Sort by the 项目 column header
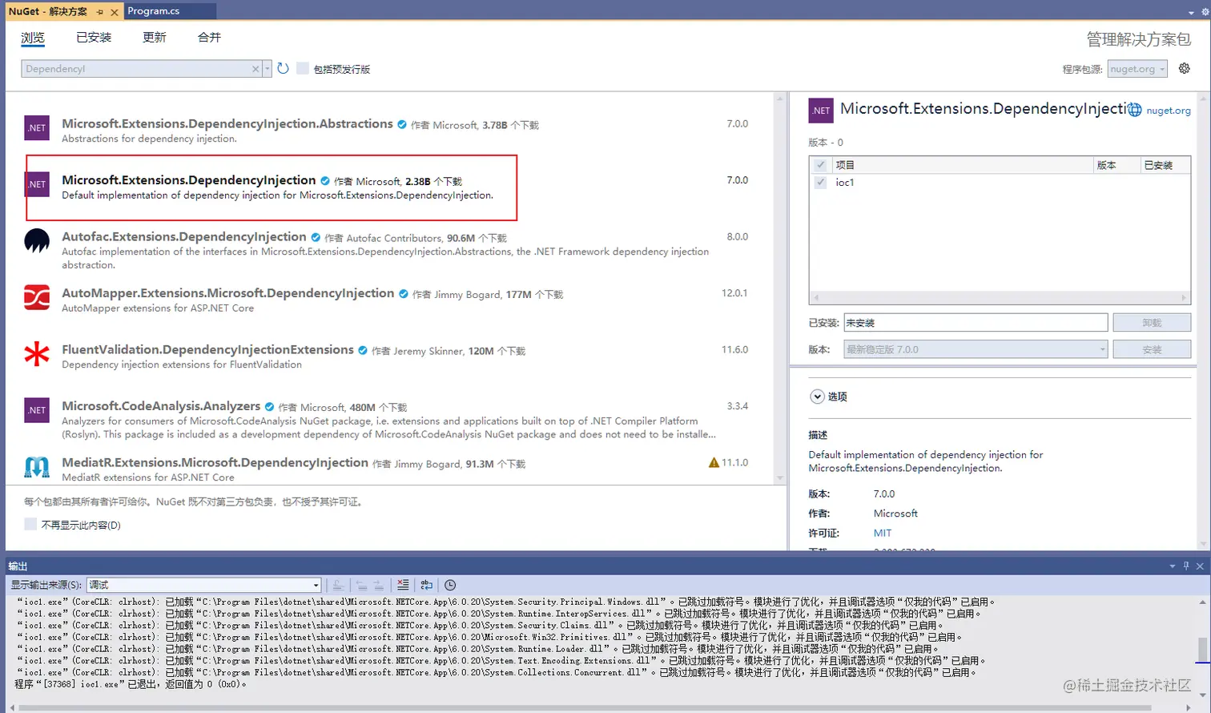The height and width of the screenshot is (713, 1211). click(845, 165)
